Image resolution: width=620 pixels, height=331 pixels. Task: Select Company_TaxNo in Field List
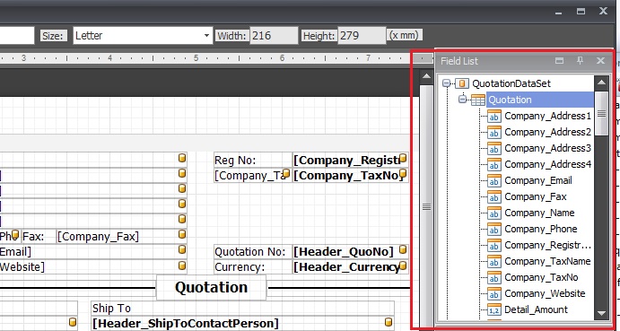click(541, 277)
